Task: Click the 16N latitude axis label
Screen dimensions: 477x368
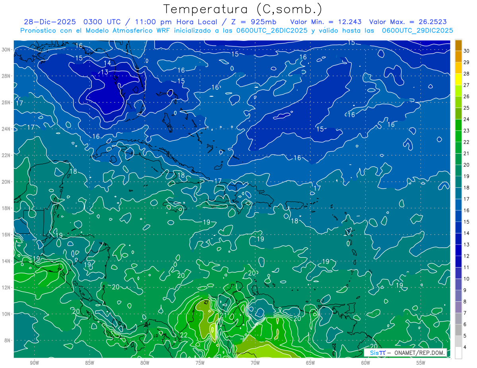Action: coord(7,235)
